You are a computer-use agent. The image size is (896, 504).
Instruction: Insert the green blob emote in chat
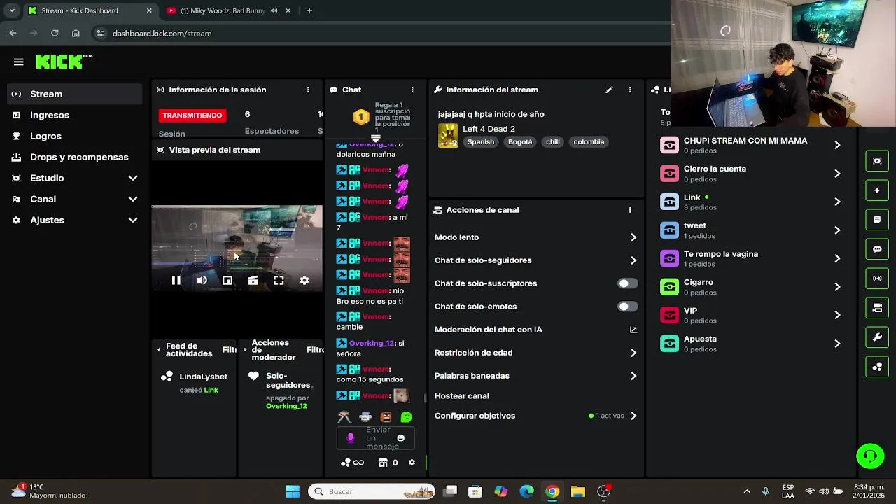pyautogui.click(x=407, y=417)
